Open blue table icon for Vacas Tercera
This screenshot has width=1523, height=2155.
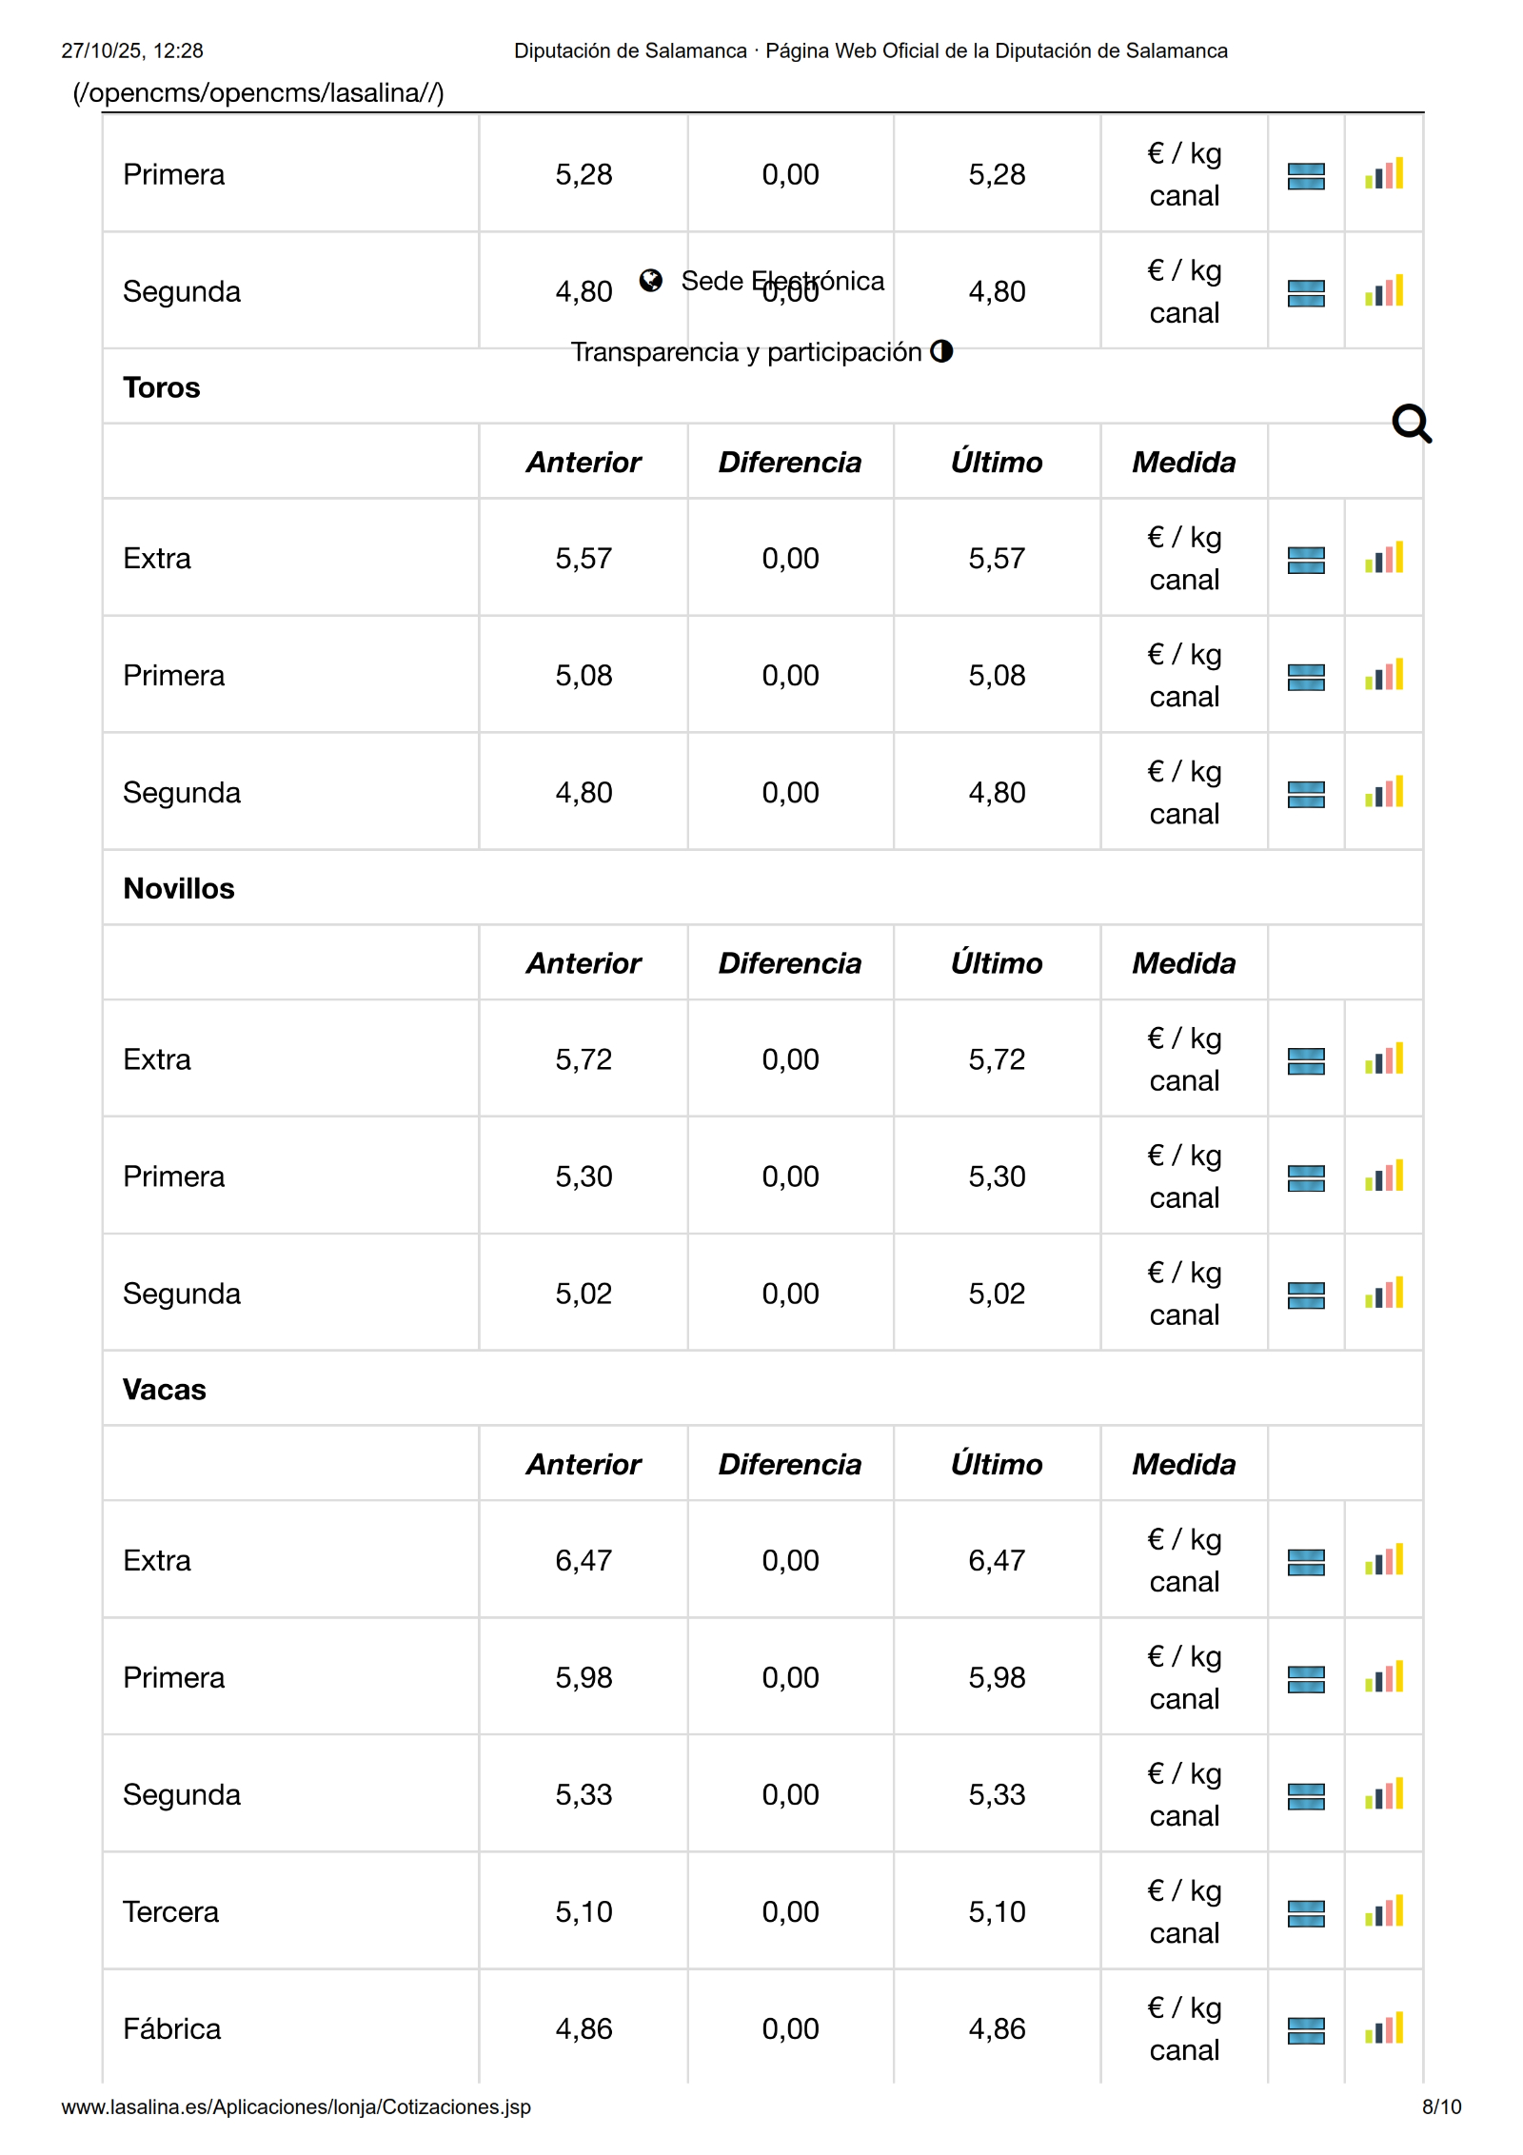point(1305,1912)
